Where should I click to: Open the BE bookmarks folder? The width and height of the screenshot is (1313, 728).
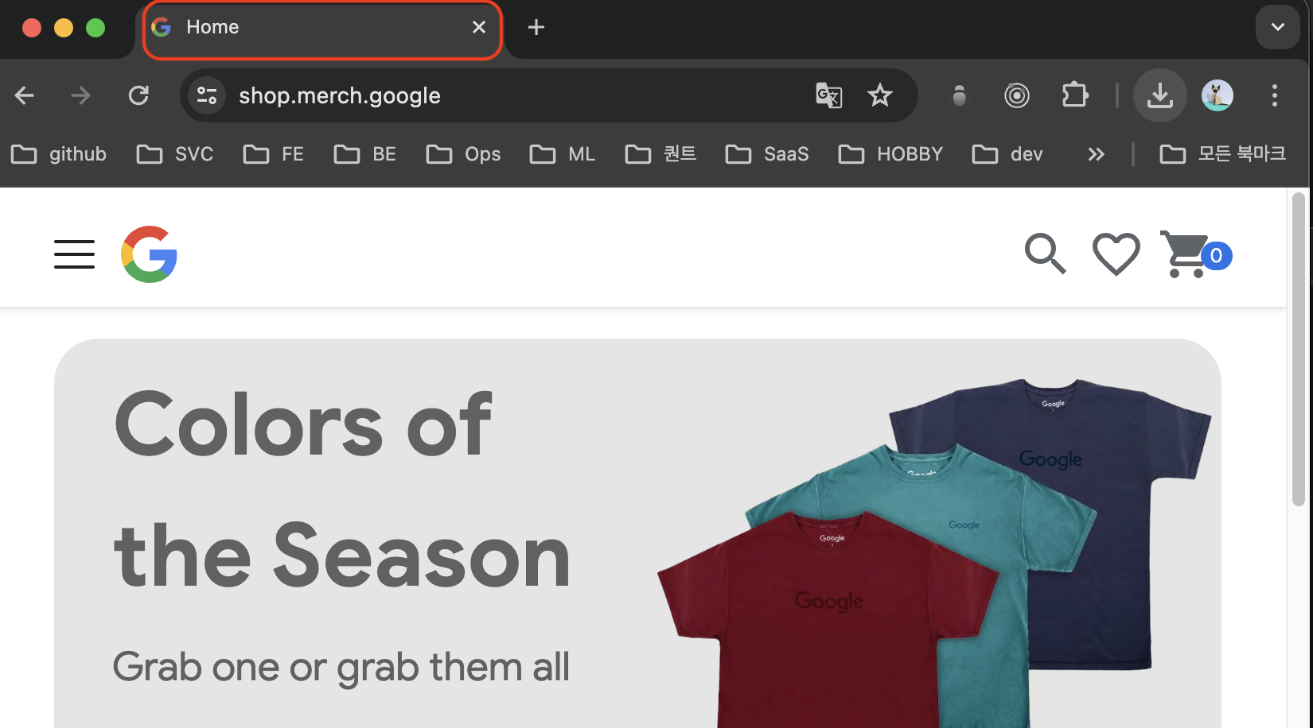pyautogui.click(x=365, y=153)
